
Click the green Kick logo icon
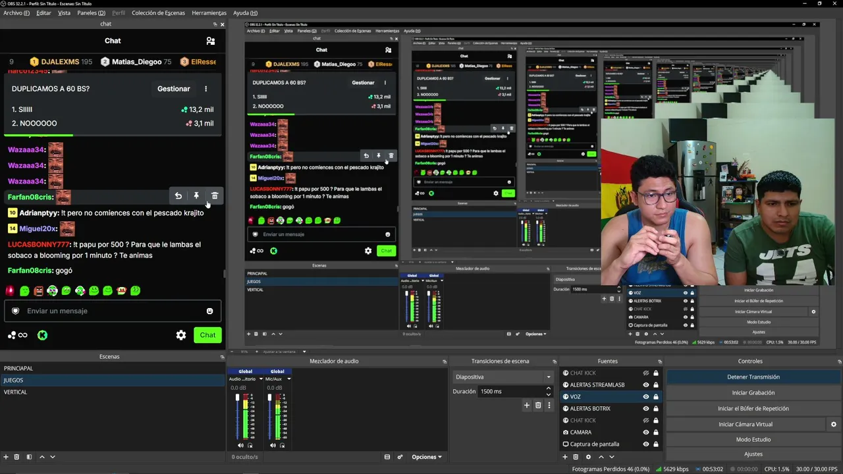[x=42, y=335]
